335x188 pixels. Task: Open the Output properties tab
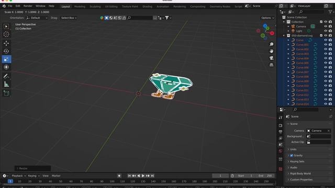pos(281,132)
